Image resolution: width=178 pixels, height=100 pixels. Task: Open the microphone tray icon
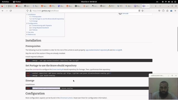click(x=172, y=2)
